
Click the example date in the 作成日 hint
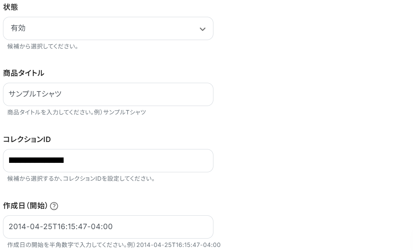pos(178,245)
